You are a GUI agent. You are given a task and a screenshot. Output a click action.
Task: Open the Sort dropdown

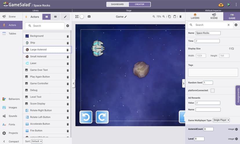click(x=37, y=141)
